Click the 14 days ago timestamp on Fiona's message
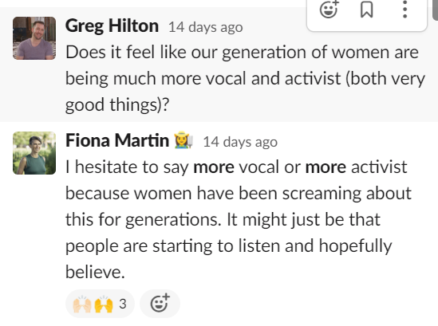Image resolution: width=438 pixels, height=326 pixels. [240, 142]
